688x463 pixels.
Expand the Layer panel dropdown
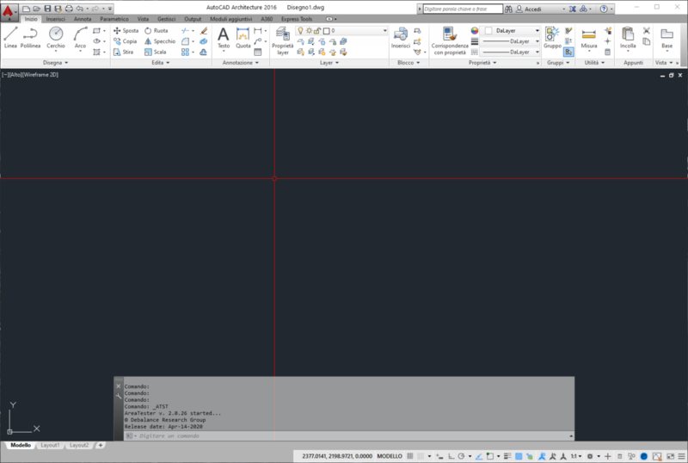point(329,63)
